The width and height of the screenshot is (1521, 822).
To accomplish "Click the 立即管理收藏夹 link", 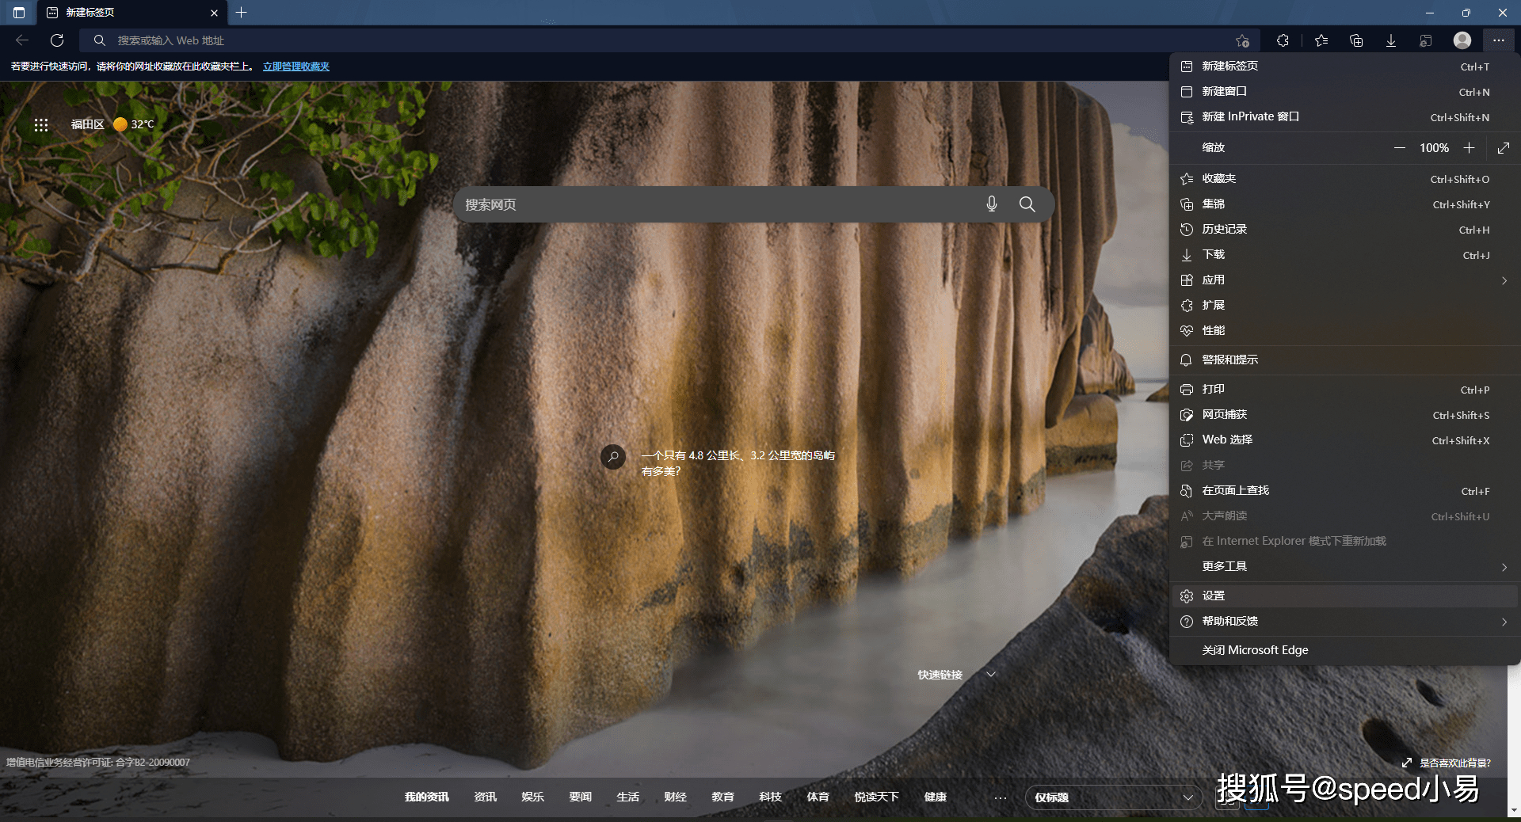I will (296, 67).
